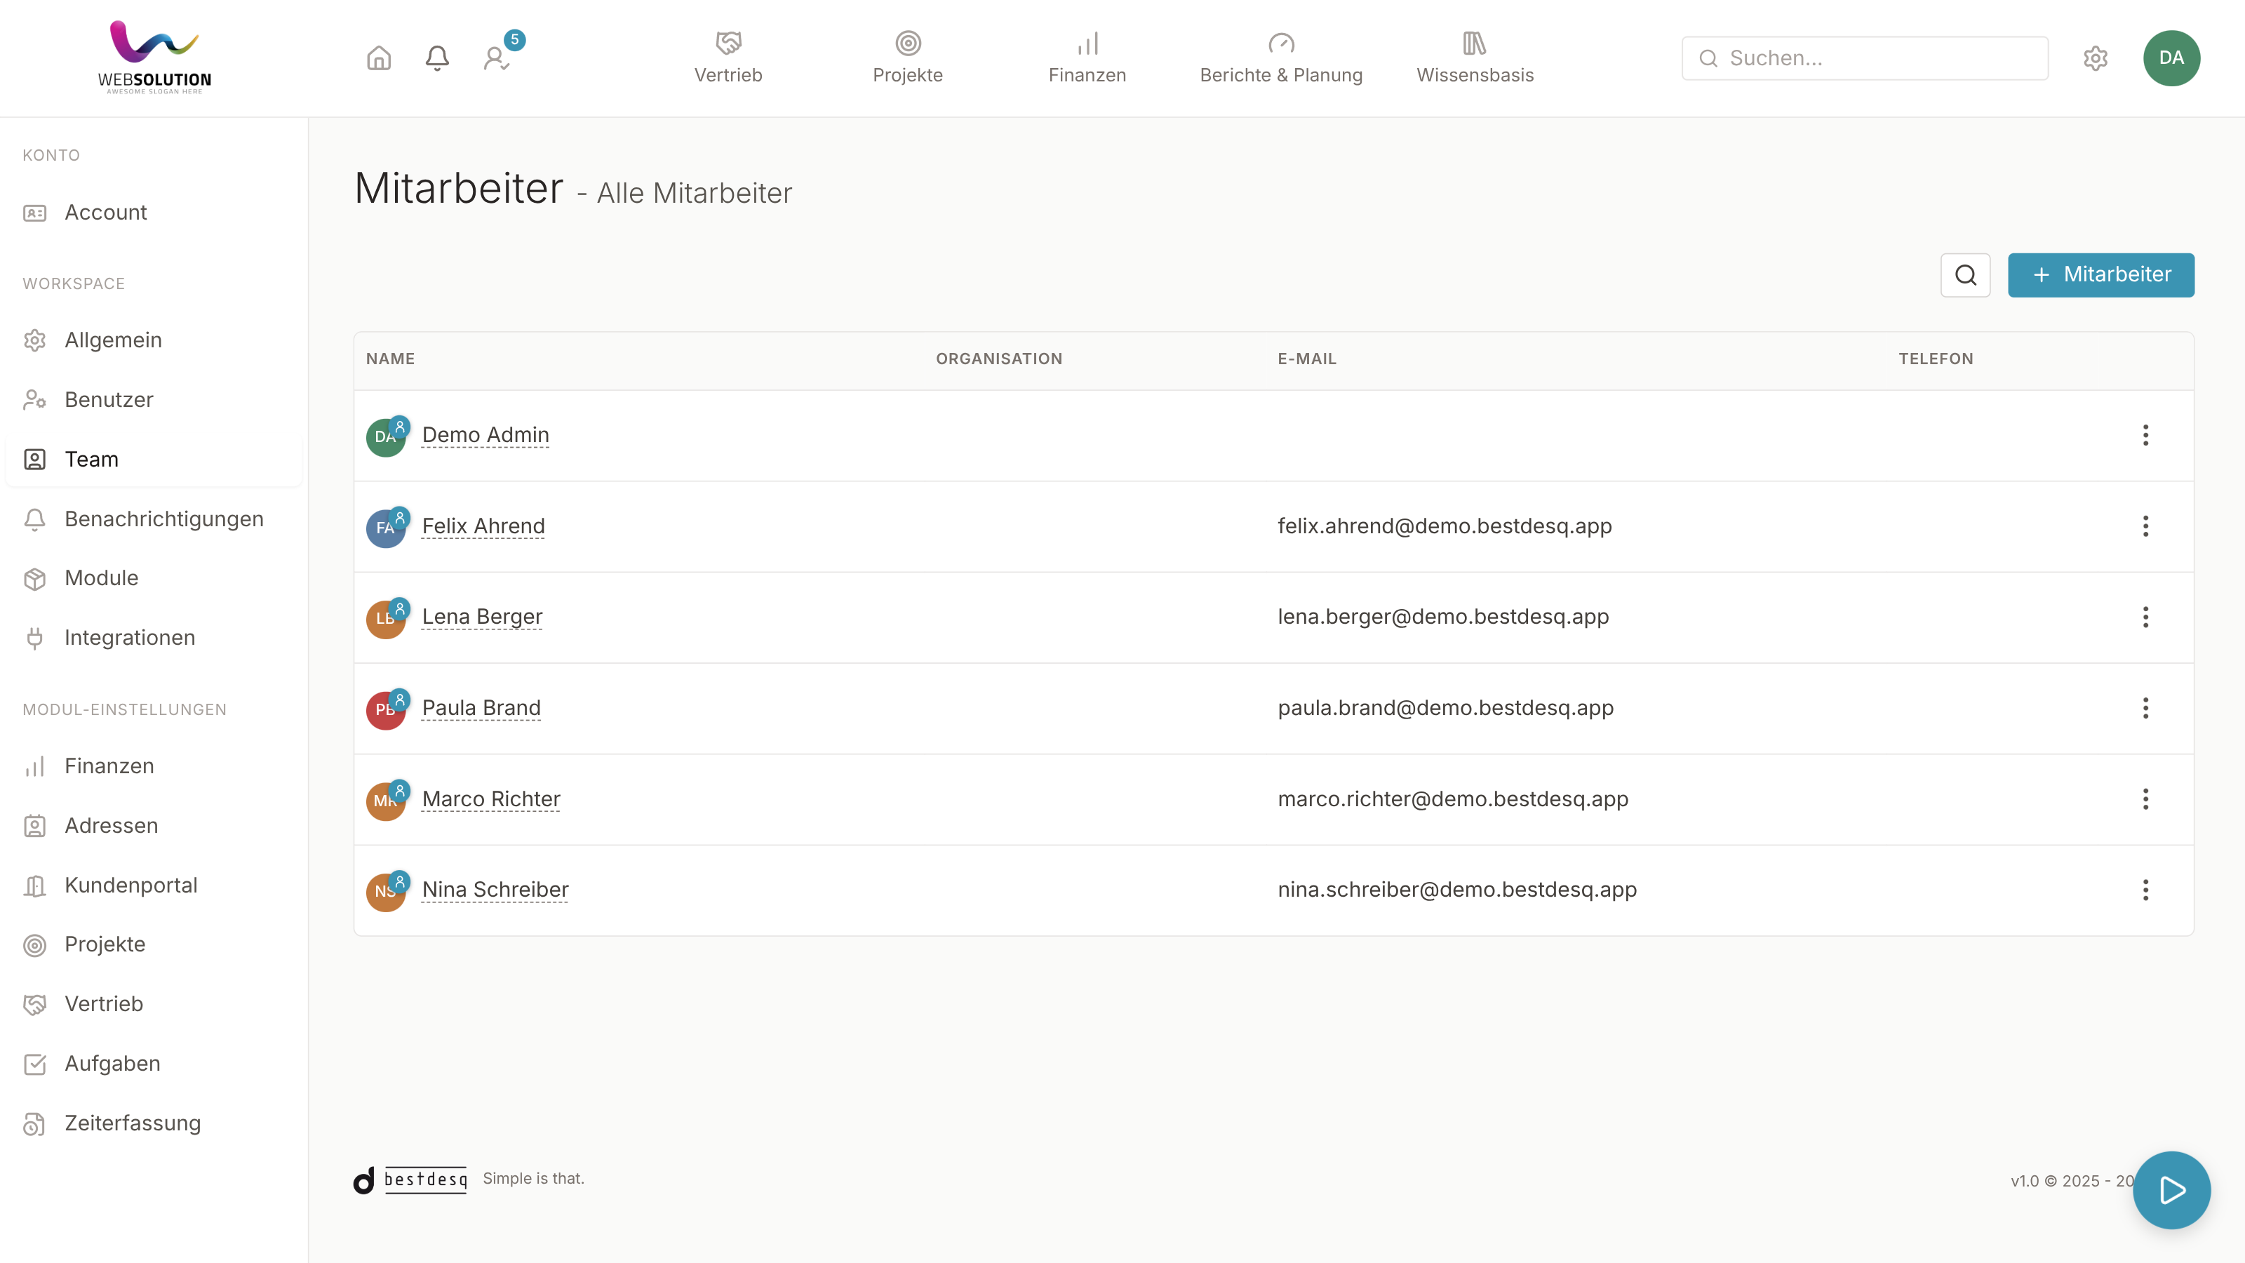Screen dimensions: 2245x1263
Task: Open Allgemein workspace settings
Action: coord(154,340)
